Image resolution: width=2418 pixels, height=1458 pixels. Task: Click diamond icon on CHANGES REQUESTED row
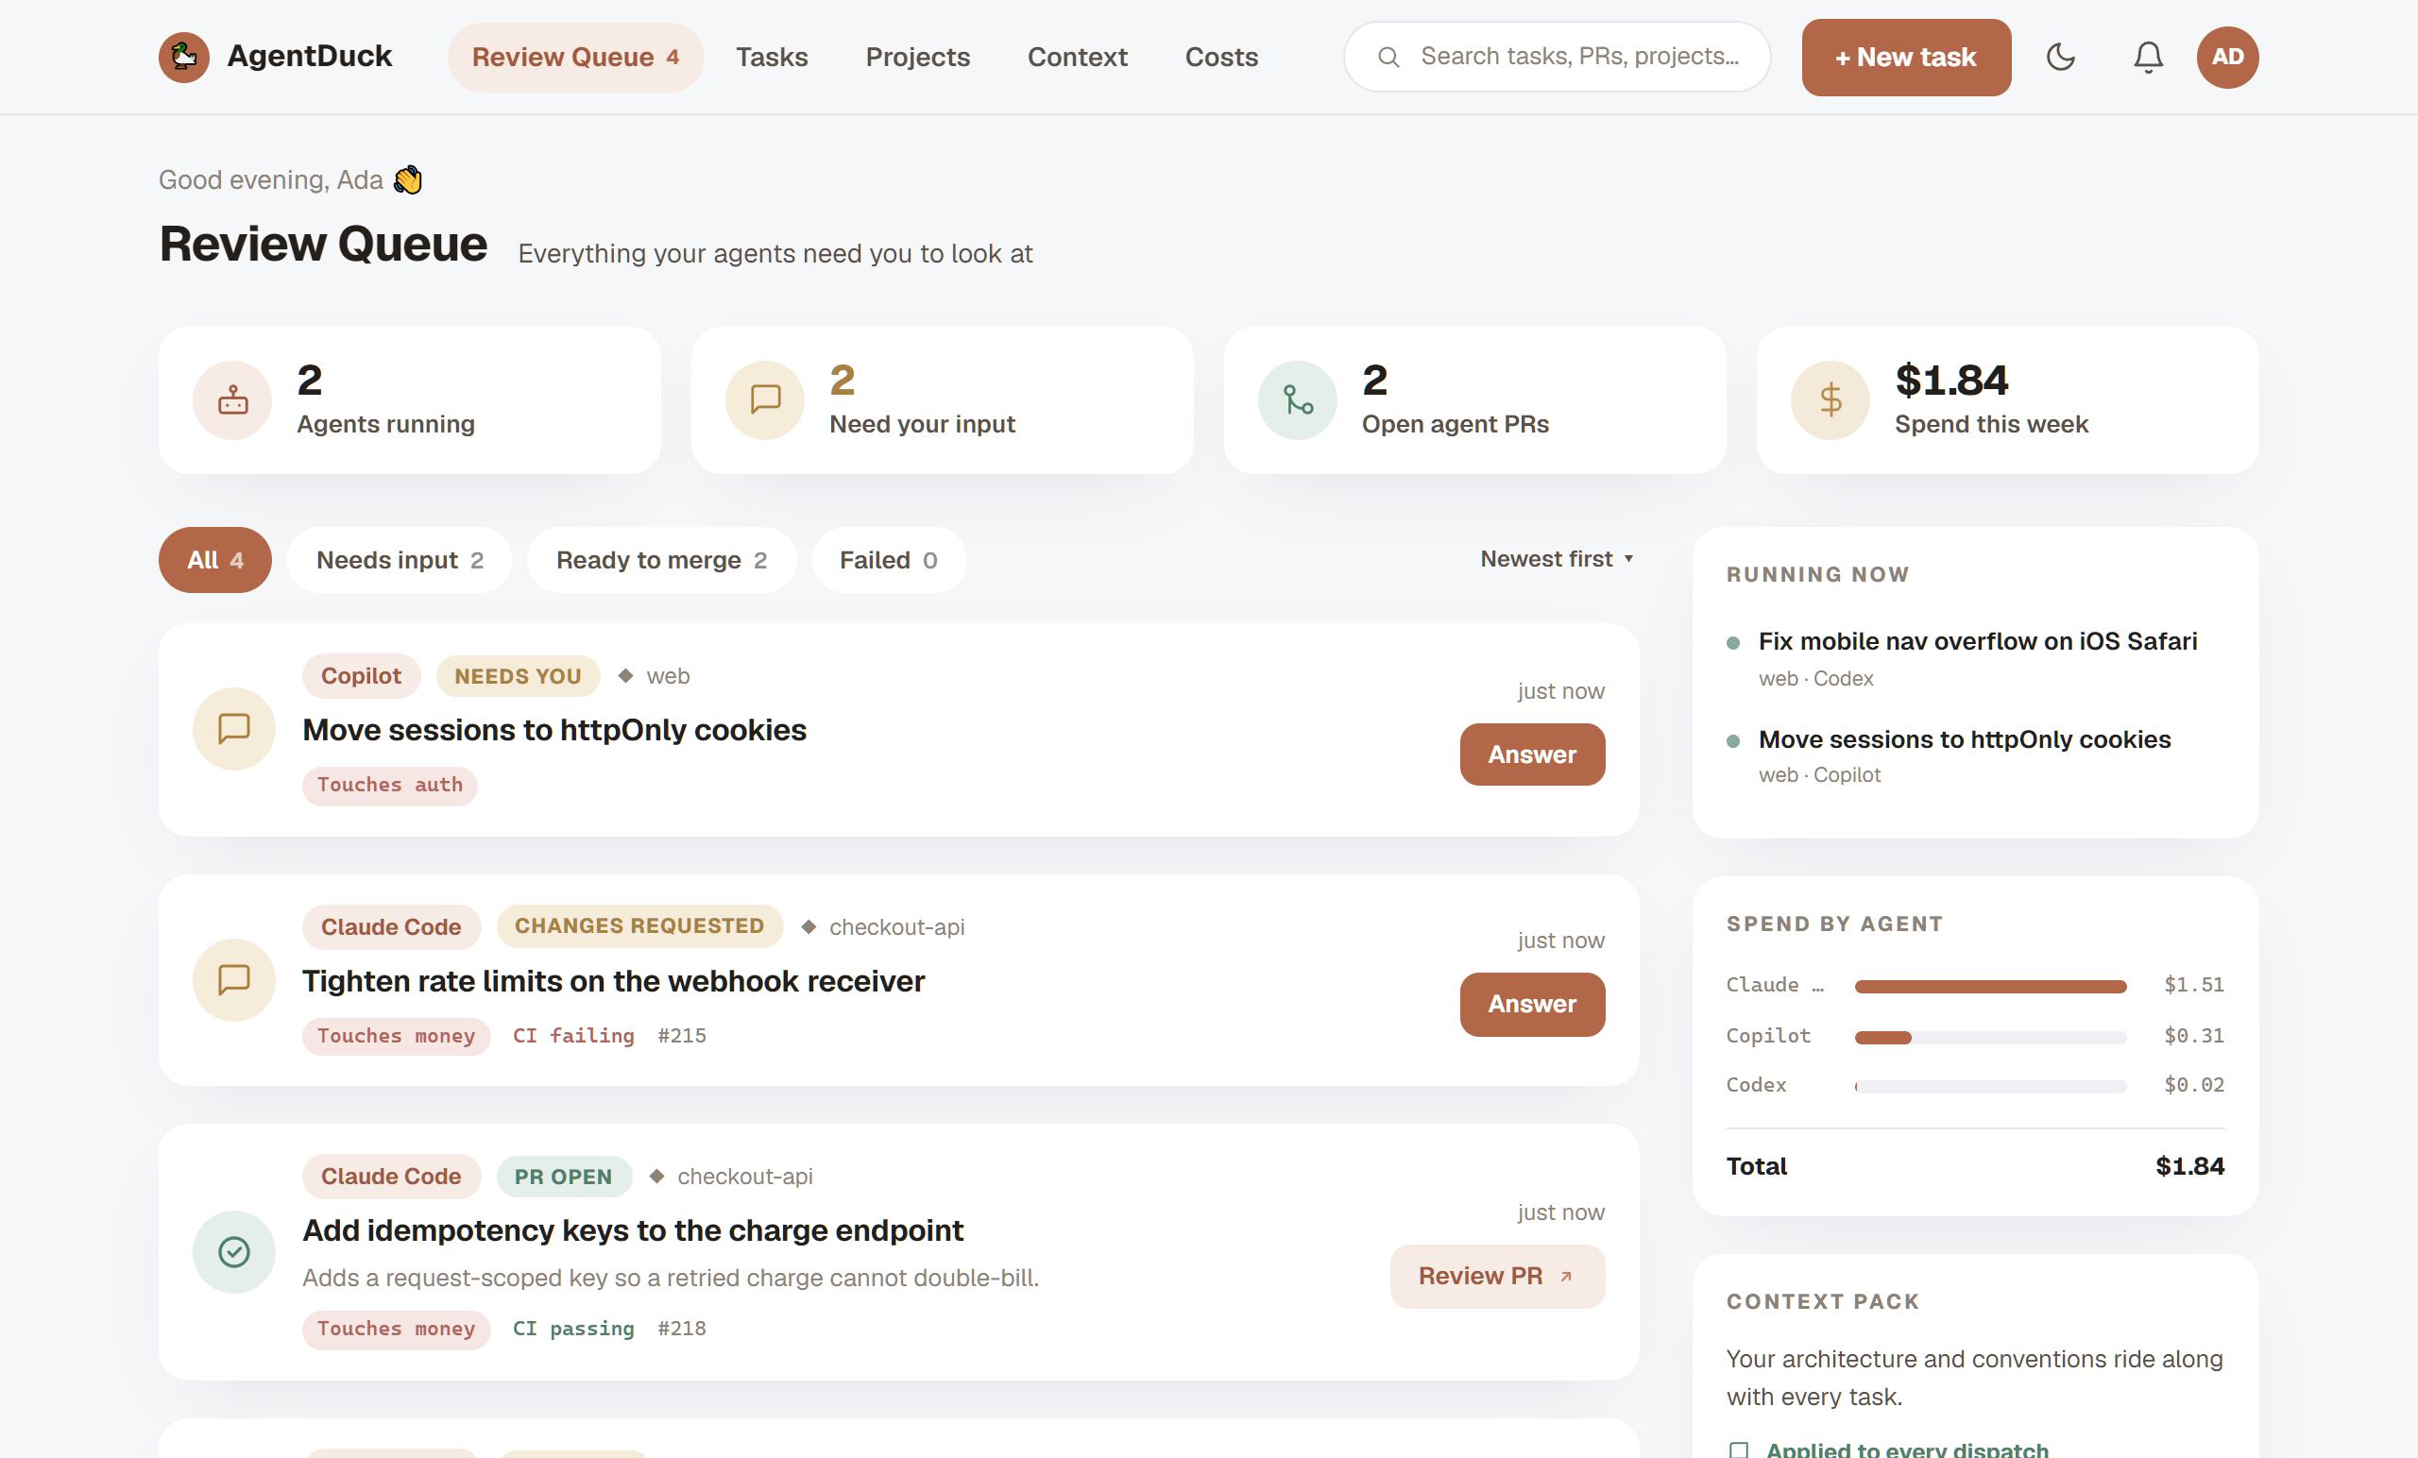[809, 926]
